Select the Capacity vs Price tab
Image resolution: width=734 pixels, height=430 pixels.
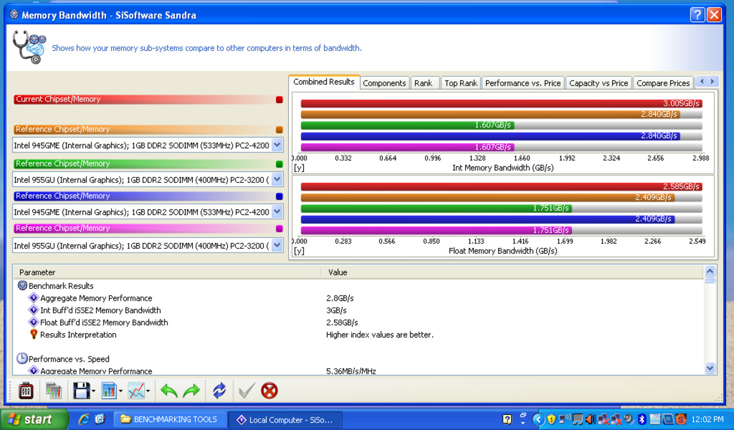click(598, 83)
